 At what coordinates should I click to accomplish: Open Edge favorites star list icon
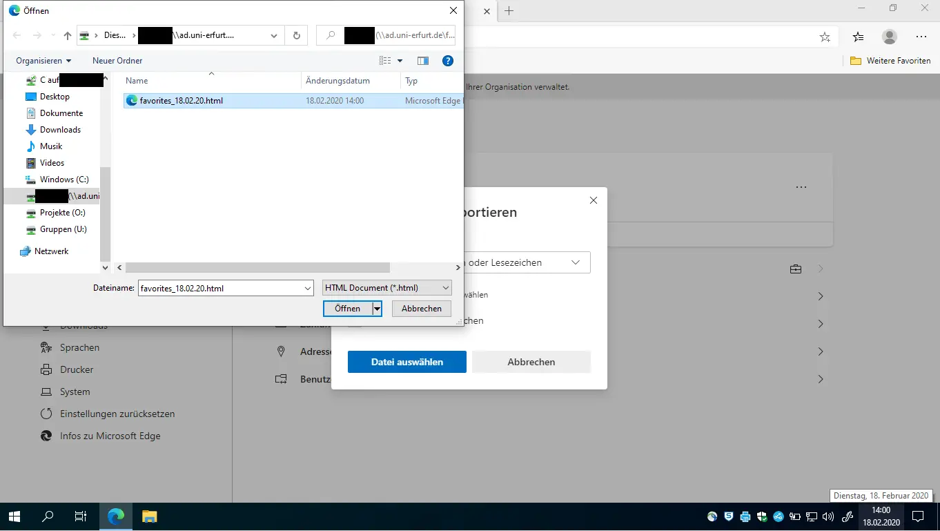point(857,37)
